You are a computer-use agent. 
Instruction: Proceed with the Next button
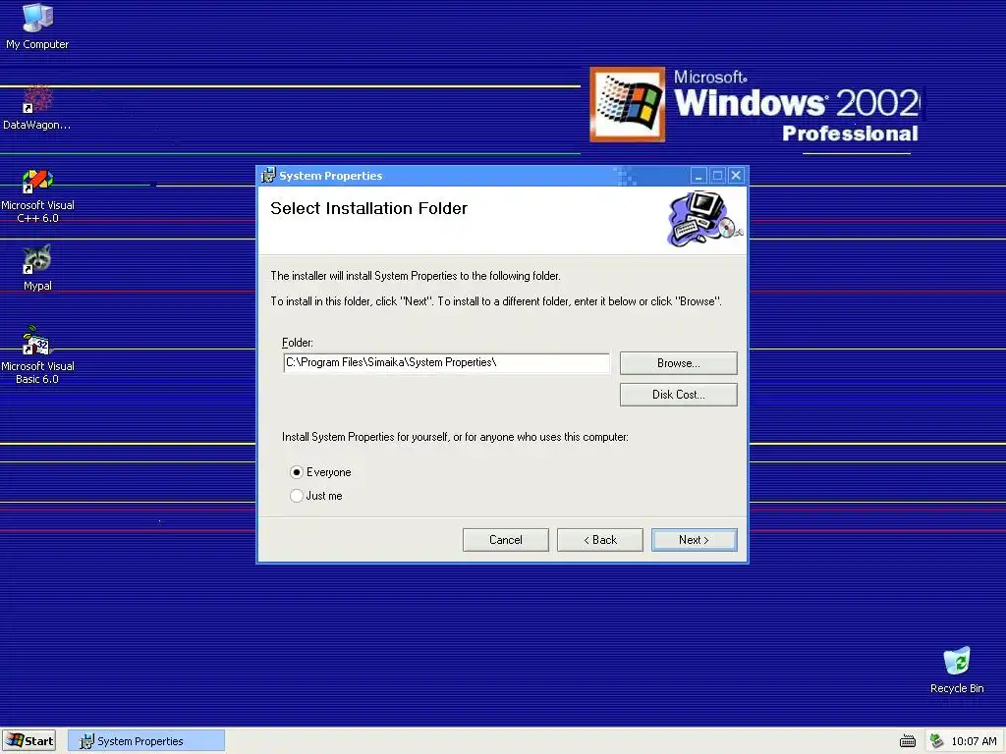(x=695, y=540)
